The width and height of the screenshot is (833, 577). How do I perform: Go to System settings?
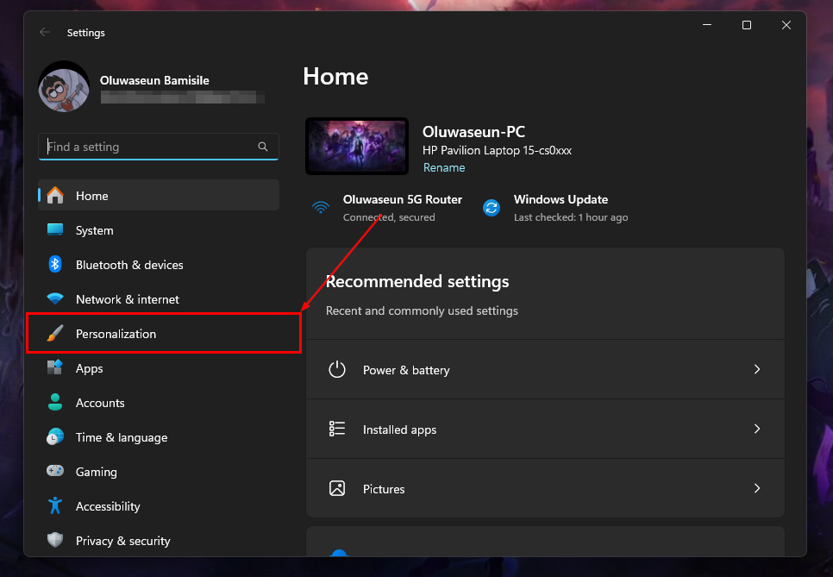tap(159, 230)
